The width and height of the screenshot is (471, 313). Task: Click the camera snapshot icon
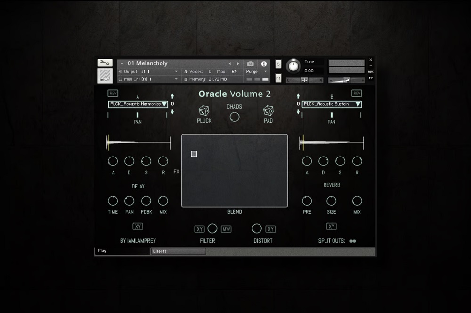click(251, 64)
